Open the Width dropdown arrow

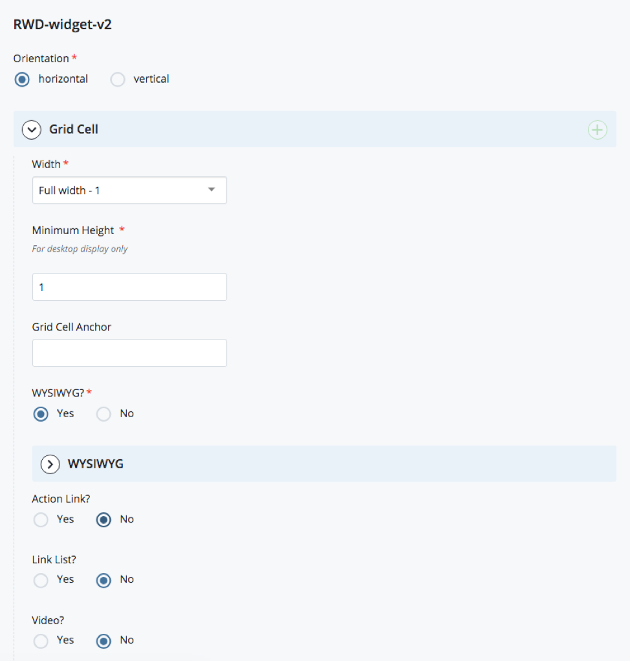[x=212, y=190]
